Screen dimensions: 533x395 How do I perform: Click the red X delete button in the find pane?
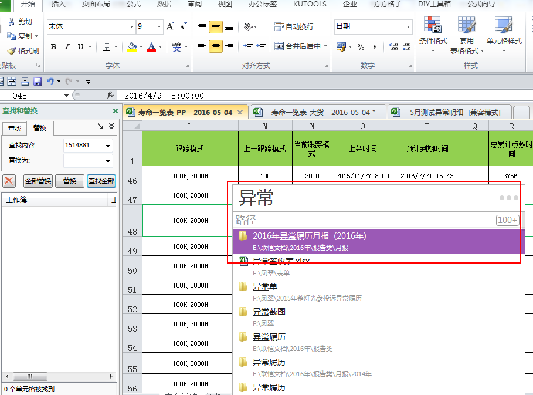point(9,181)
